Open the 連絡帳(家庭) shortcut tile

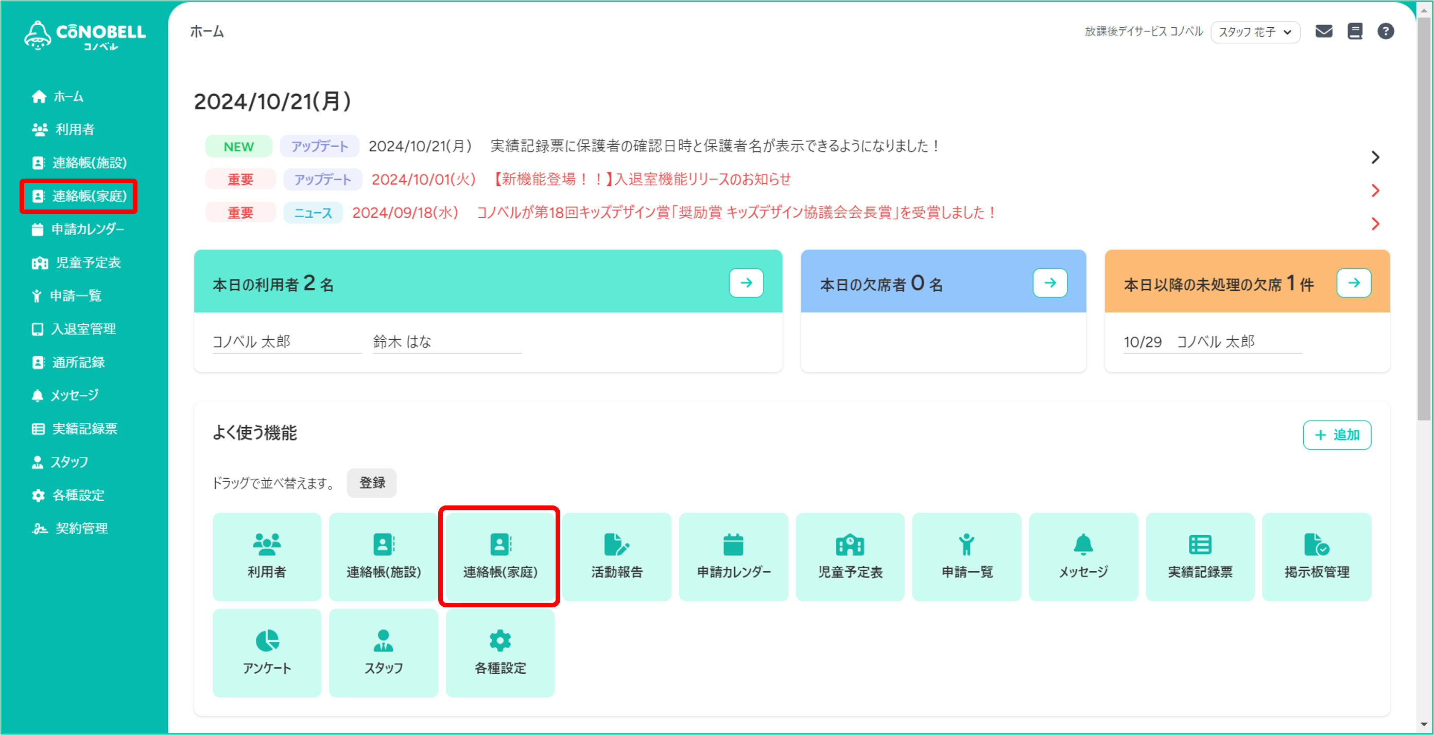(500, 556)
